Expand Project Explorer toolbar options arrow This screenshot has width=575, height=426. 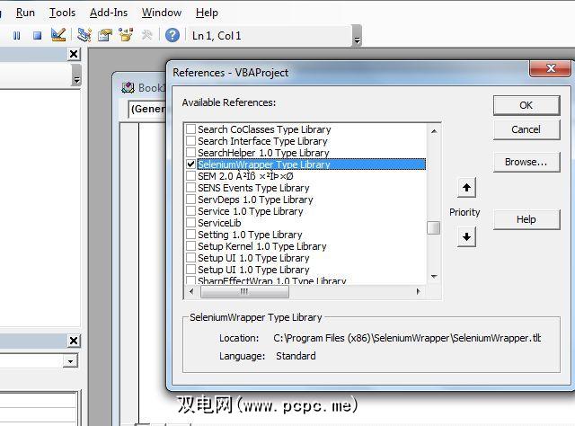[x=76, y=75]
